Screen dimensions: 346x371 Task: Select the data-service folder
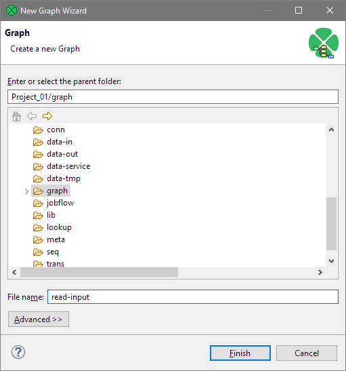[x=68, y=166]
